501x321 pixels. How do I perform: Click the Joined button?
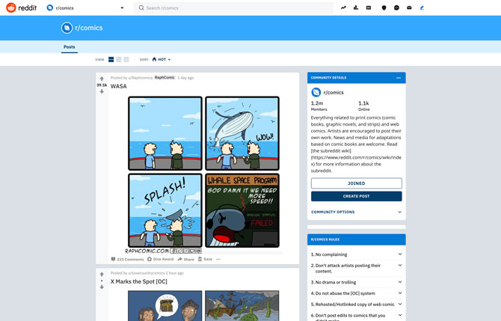pyautogui.click(x=357, y=183)
